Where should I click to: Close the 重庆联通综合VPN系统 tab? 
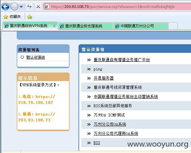click(x=54, y=26)
